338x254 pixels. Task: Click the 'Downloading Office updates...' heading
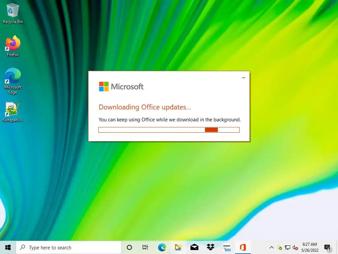point(145,107)
